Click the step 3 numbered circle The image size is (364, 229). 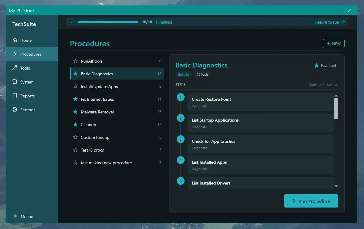pyautogui.click(x=181, y=139)
